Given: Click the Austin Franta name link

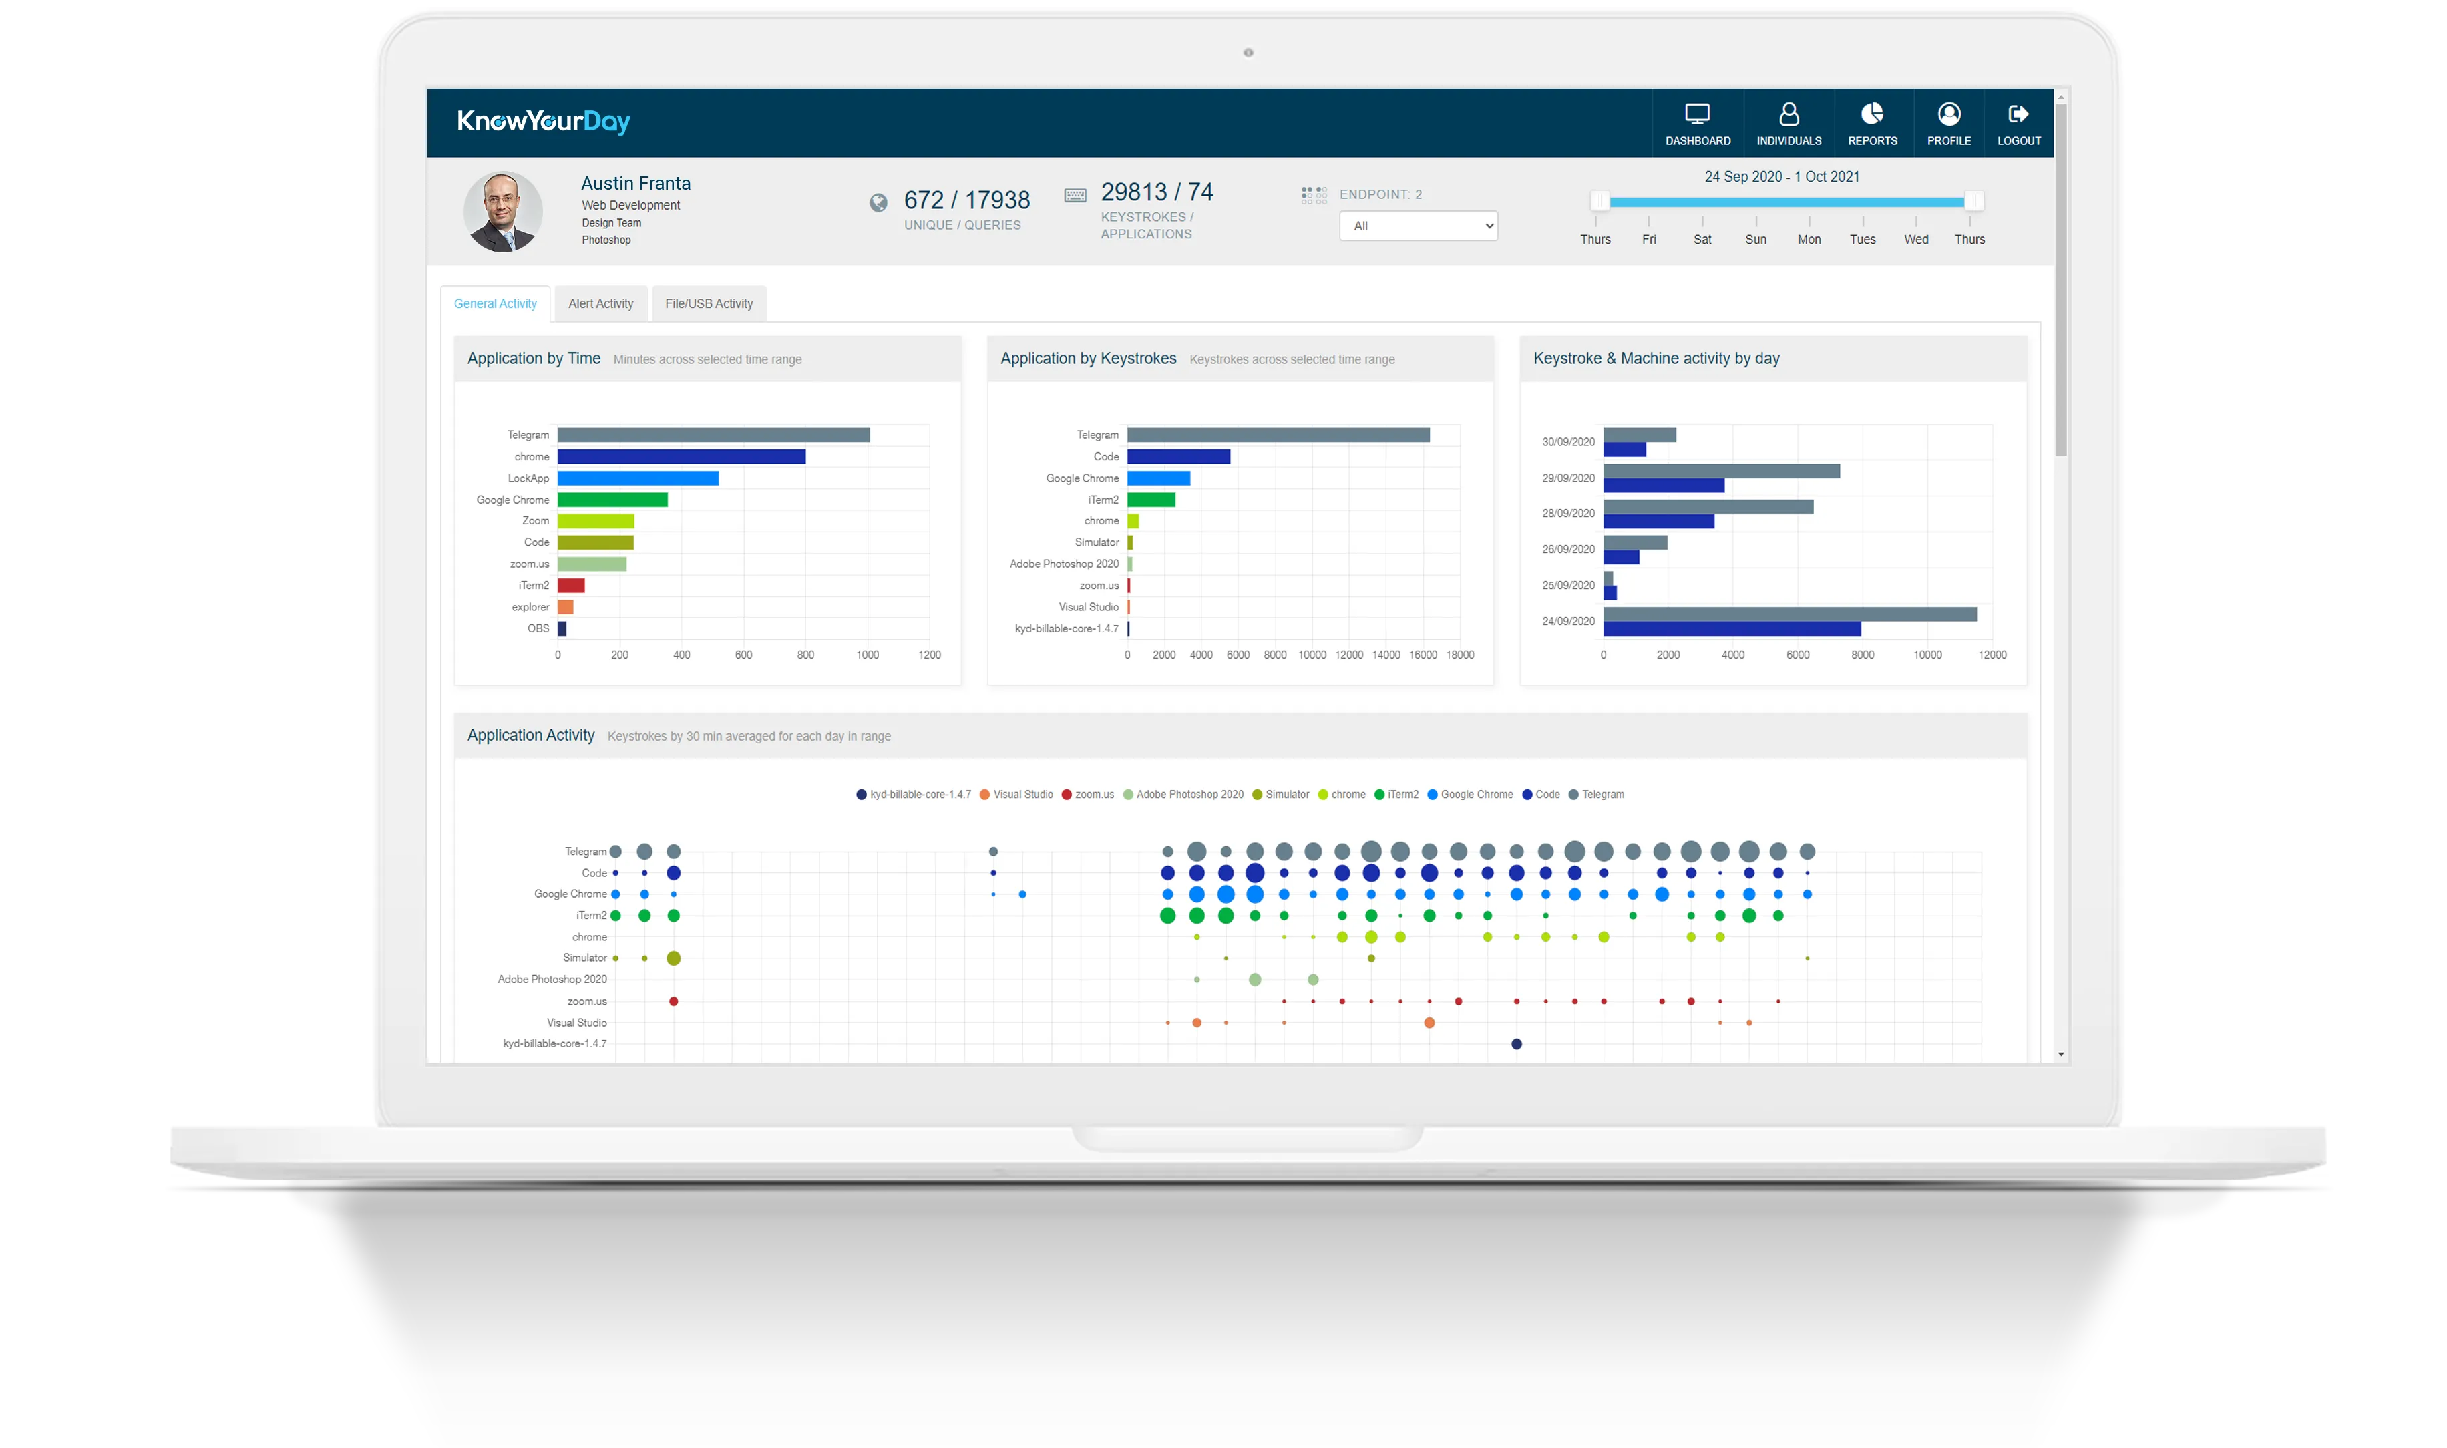Looking at the screenshot, I should (x=635, y=184).
